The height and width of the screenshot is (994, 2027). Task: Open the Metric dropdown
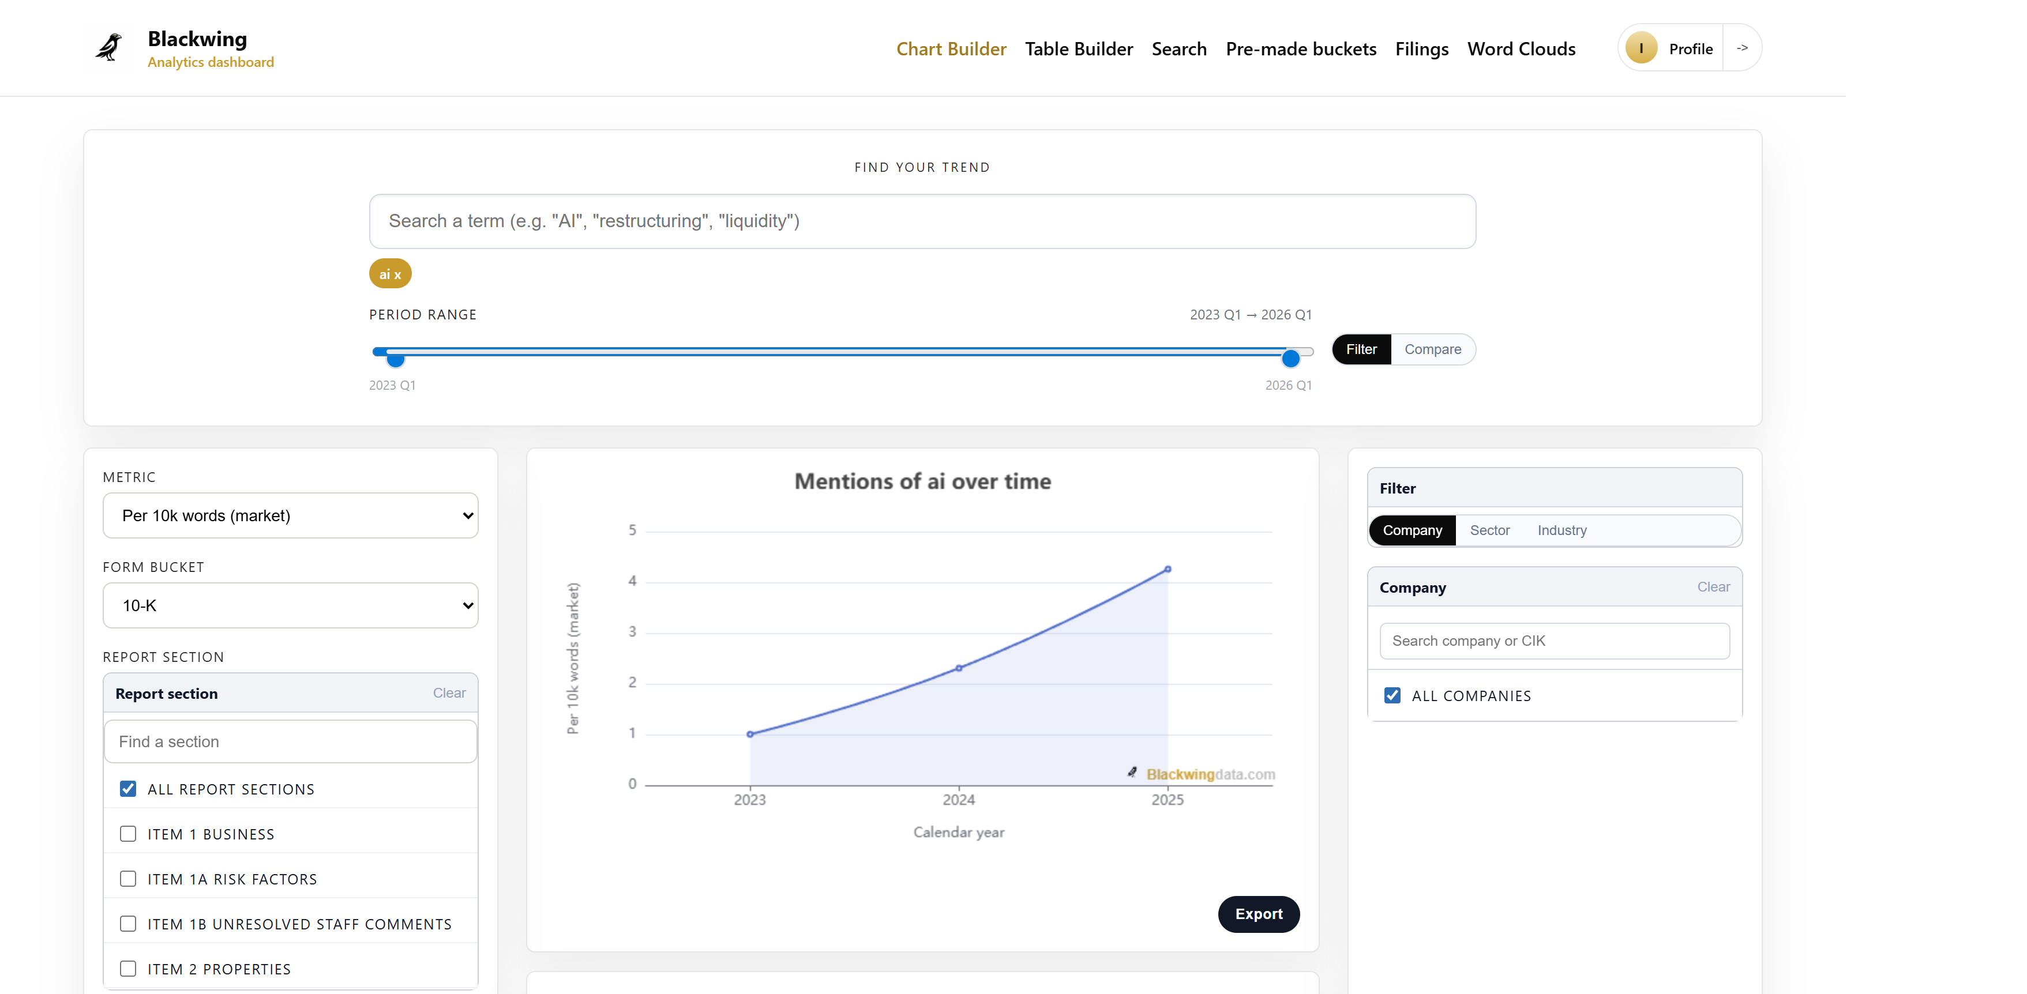[x=290, y=515]
